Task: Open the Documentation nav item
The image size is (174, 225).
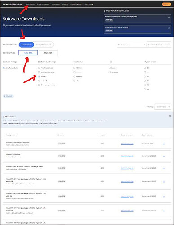Action: coord(43,4)
